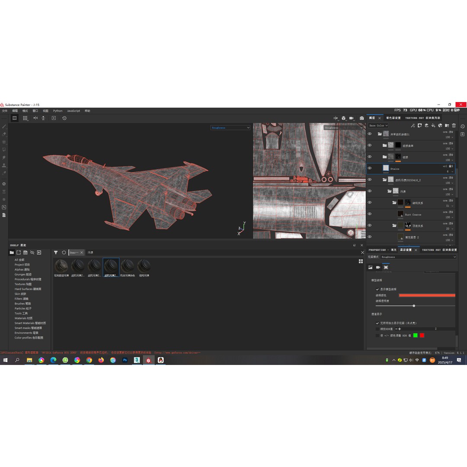
Task: Toggle visibility of the bottom fill layer 2
Action: (x=370, y=237)
